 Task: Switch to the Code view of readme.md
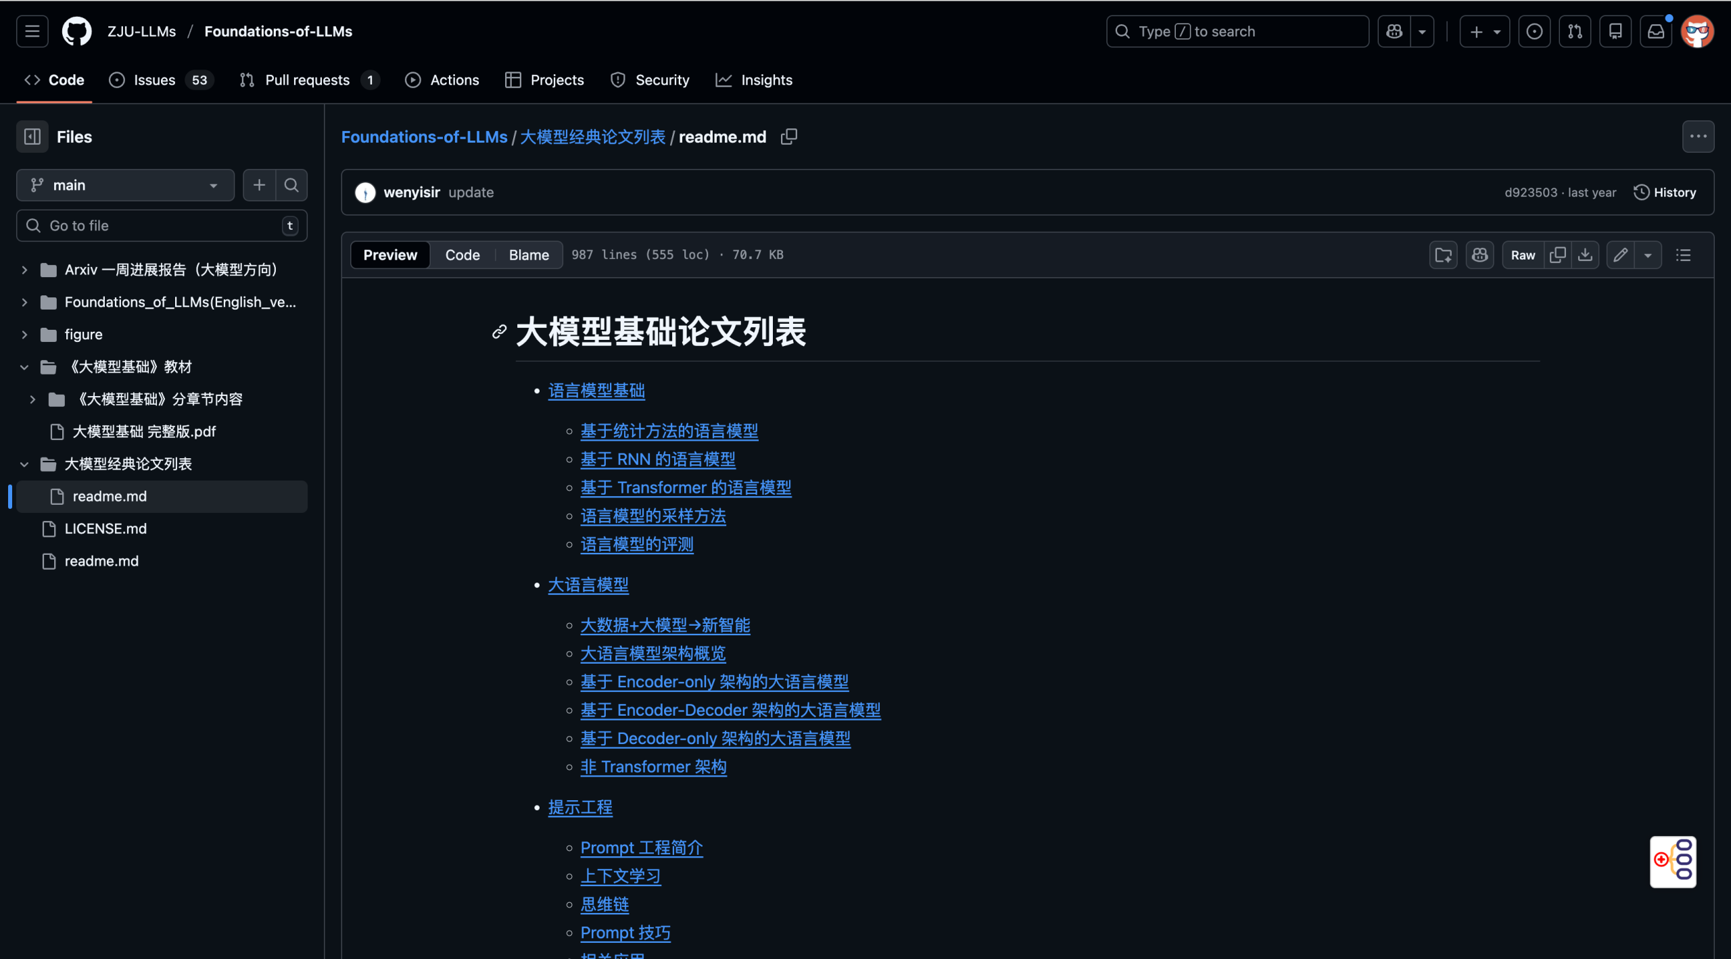[462, 255]
